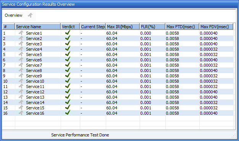Click the arrow icon next to Service11
Image resolution: width=239 pixels, height=141 pixels.
[x=21, y=86]
